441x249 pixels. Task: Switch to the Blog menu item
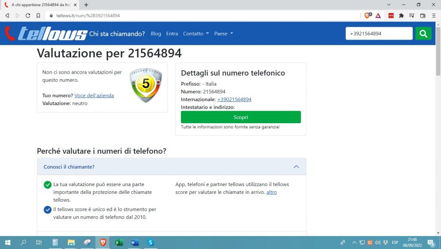[x=155, y=33]
